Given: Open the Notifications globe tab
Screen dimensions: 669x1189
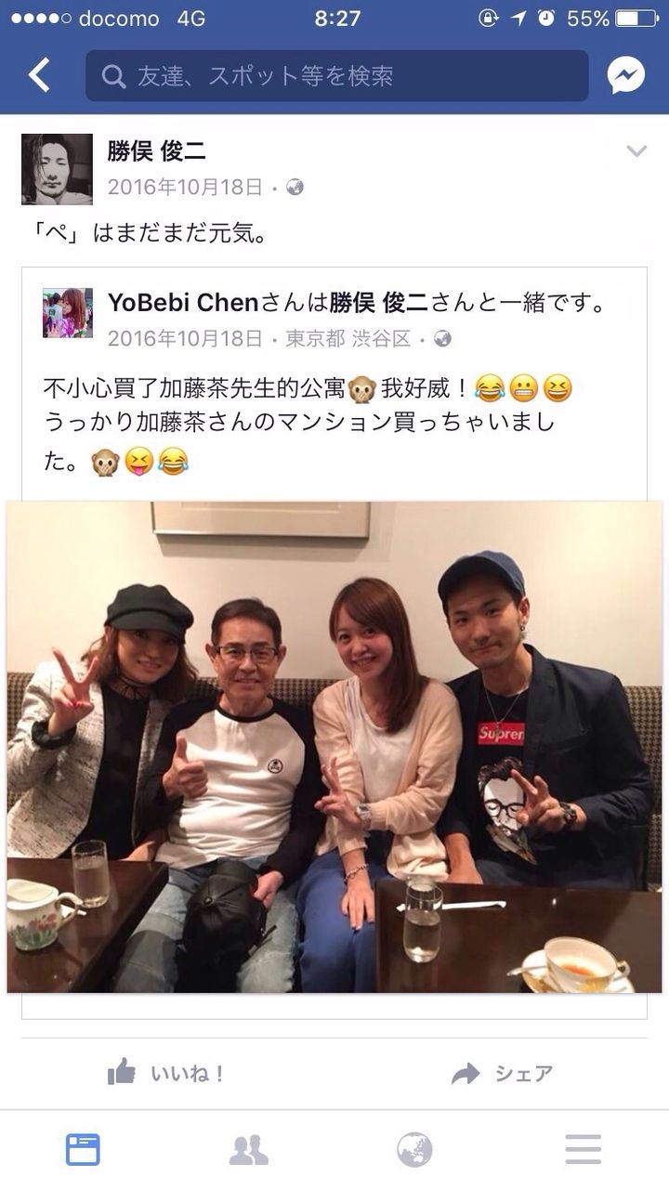Looking at the screenshot, I should tap(414, 1150).
